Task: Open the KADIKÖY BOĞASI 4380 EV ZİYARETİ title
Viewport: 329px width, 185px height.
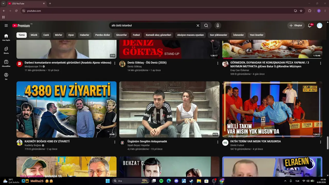Action: (x=47, y=141)
